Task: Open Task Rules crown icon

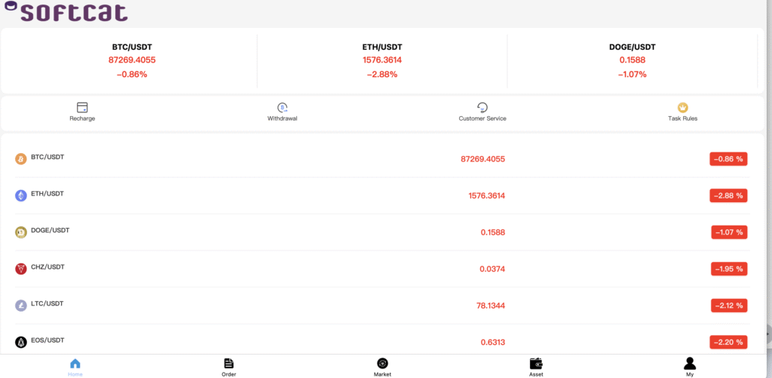Action: tap(682, 107)
